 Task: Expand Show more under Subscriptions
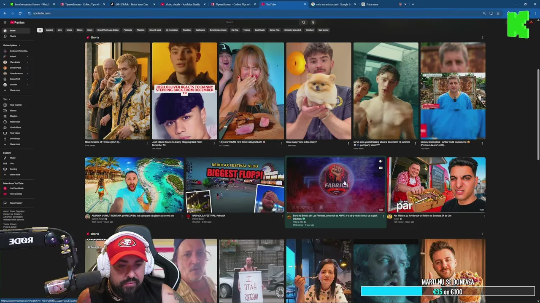coord(16,90)
